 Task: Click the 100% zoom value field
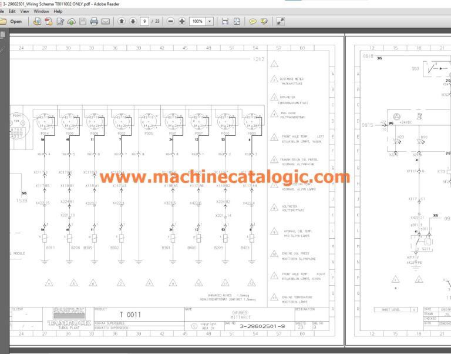pyautogui.click(x=197, y=21)
